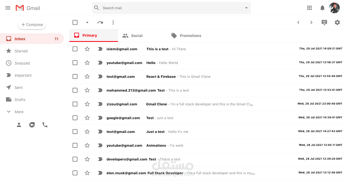Star the React & Firebase email
346x181 pixels.
87,76
